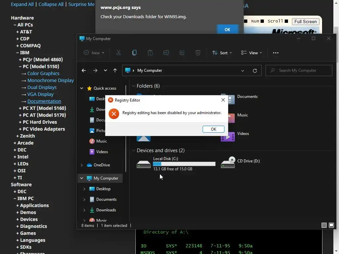Switch to details view icon in status bar
This screenshot has width=339, height=254.
coord(324,225)
